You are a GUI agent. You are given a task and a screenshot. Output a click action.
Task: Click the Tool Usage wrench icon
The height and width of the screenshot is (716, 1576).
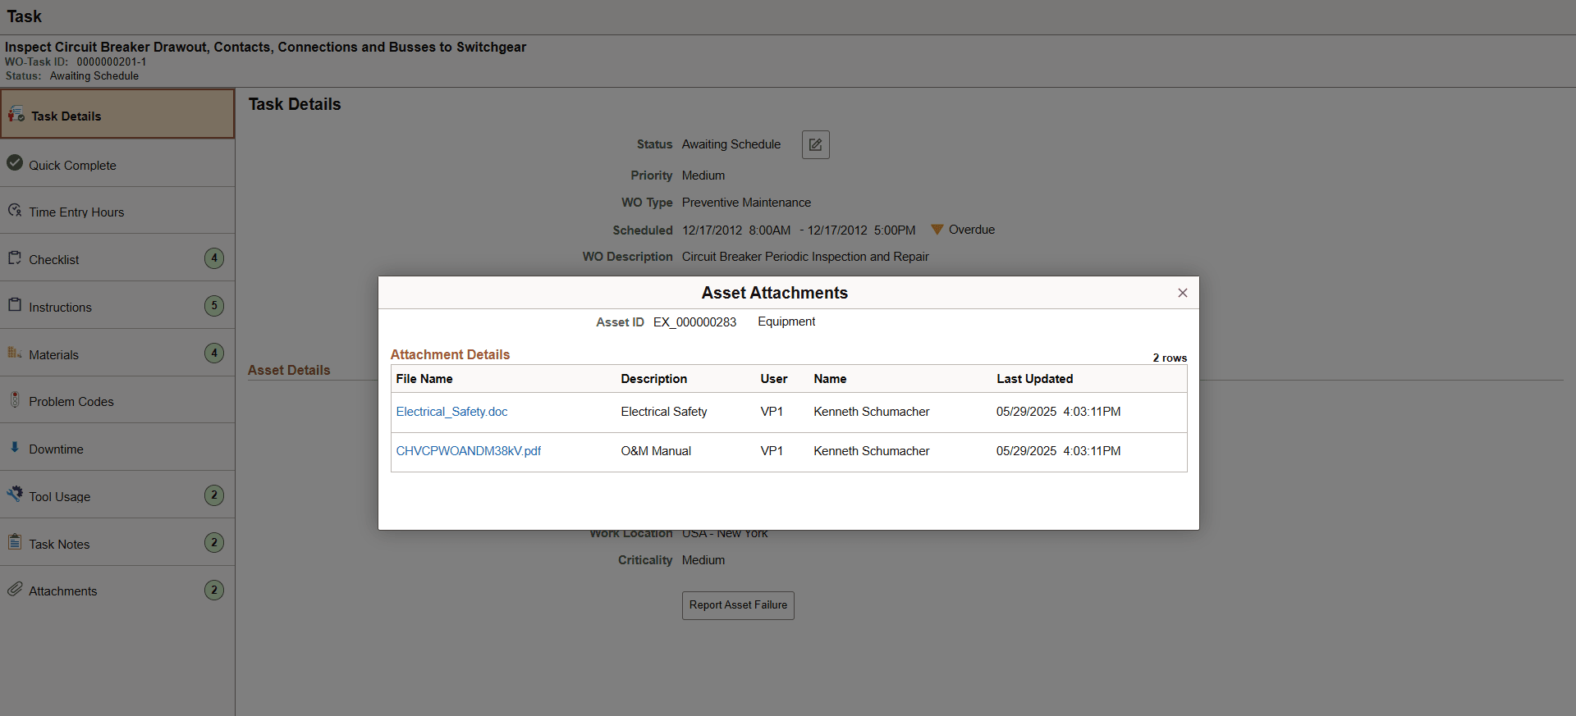click(x=15, y=495)
